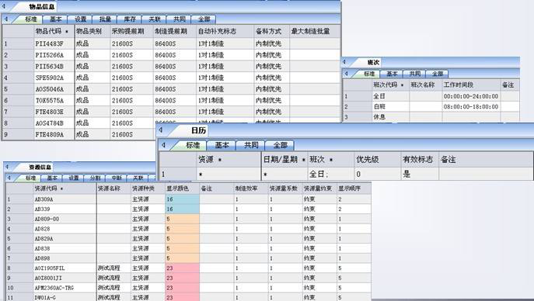This screenshot has height=301, width=534.
Task: Click 优先级 column header in 日历
Action: click(377, 159)
